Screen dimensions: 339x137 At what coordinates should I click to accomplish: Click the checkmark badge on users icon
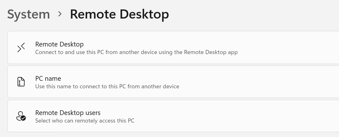click(23, 118)
